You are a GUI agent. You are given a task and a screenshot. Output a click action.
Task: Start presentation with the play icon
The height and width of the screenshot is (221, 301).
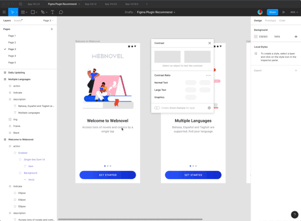(284, 12)
